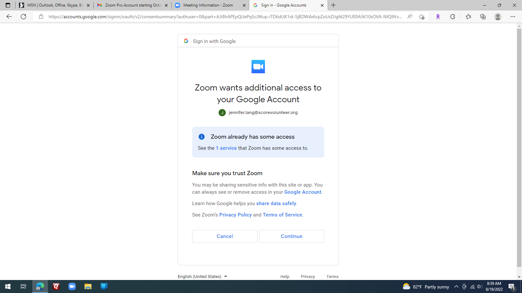
Task: Open the blue desktop app on taskbar
Action: pos(104,286)
